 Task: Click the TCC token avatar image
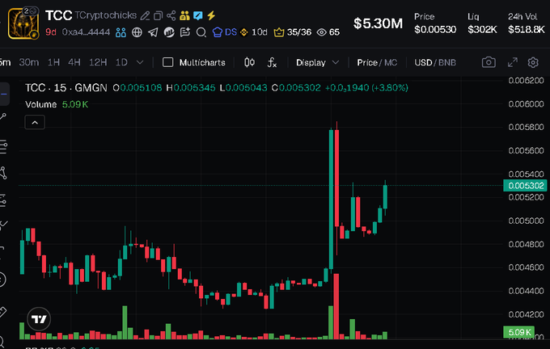coord(23,23)
